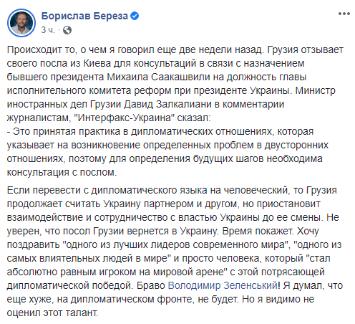Screen dimensions: 355x324
Task: Click the final words 'оценил этот талант.'
Action: [52, 313]
